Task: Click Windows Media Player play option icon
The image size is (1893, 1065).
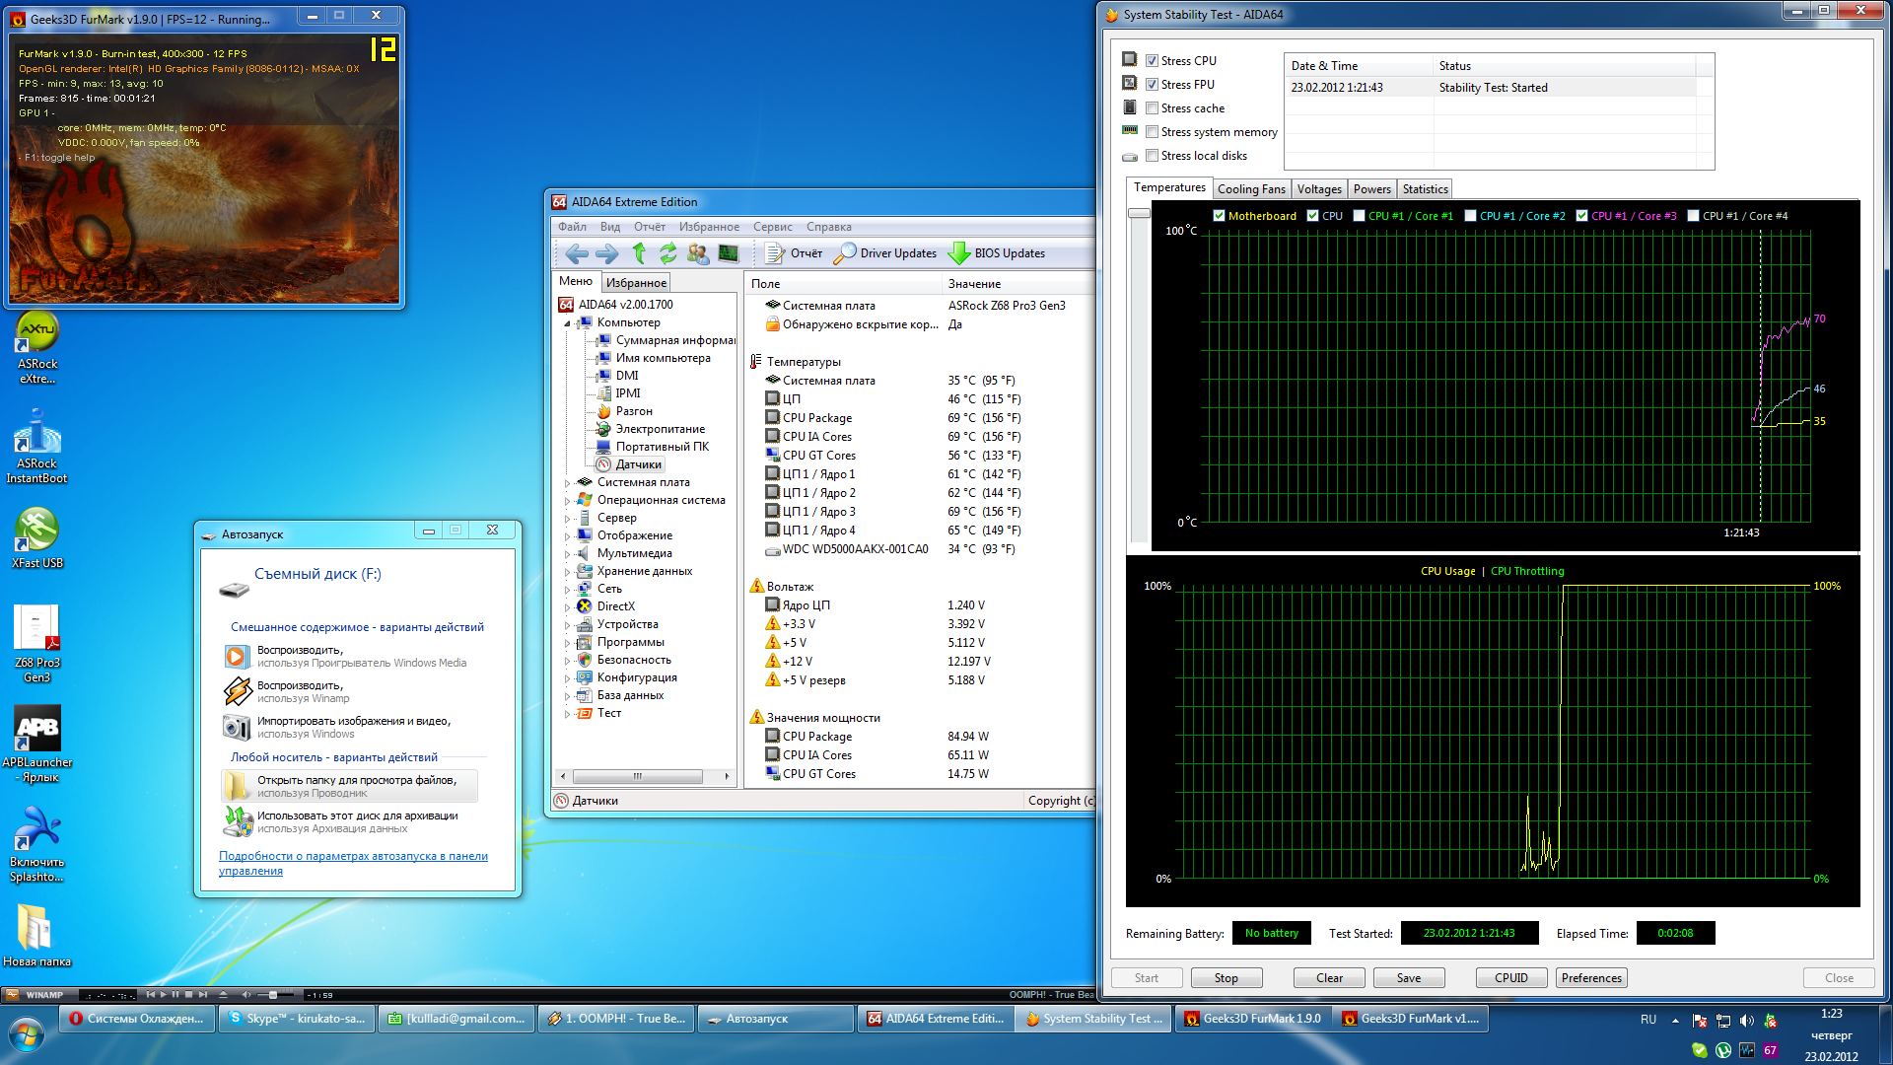Action: pos(237,656)
